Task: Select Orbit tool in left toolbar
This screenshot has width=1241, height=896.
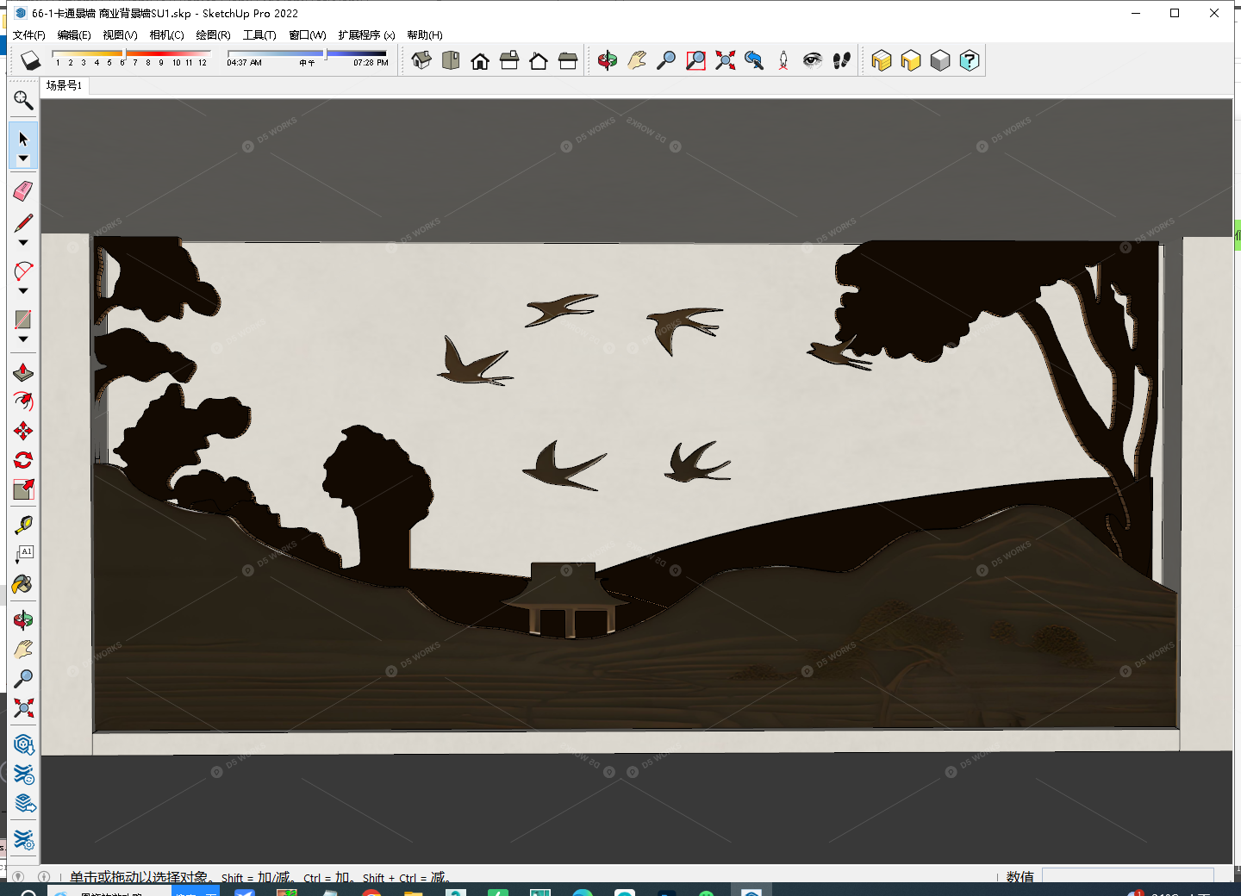Action: click(23, 619)
